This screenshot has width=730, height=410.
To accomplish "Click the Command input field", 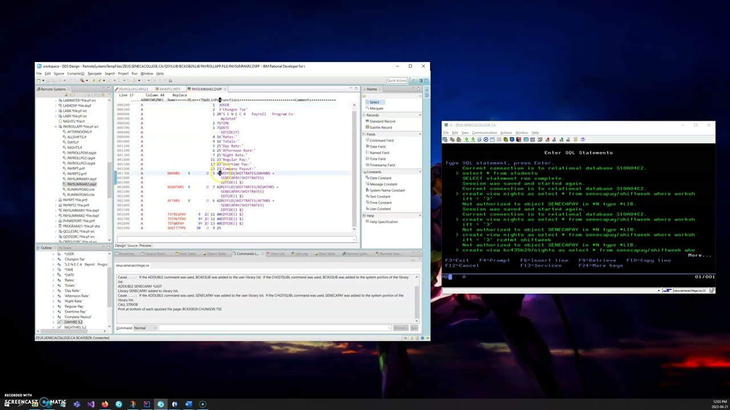I will [274, 328].
